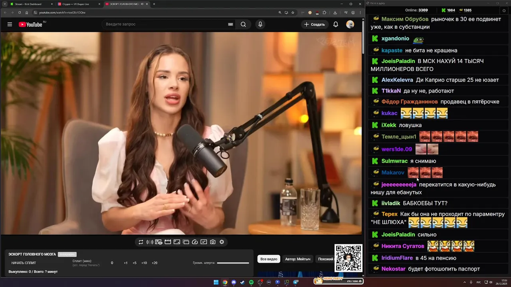This screenshot has width=511, height=287.
Task: Open Discord from the taskbar
Action: click(234, 282)
